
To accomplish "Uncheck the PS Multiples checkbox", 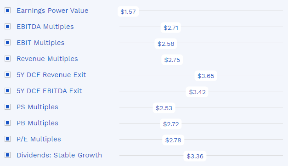I will click(x=7, y=106).
